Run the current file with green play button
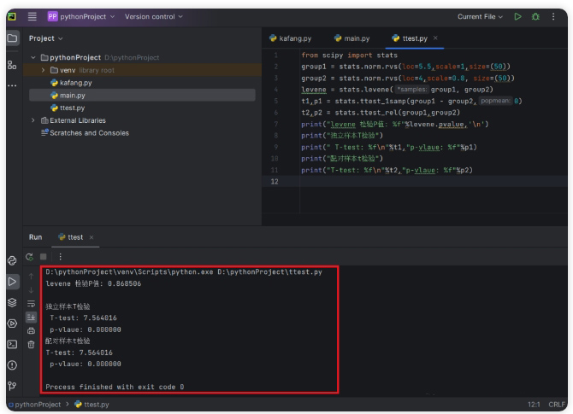The height and width of the screenshot is (414, 573). click(517, 16)
